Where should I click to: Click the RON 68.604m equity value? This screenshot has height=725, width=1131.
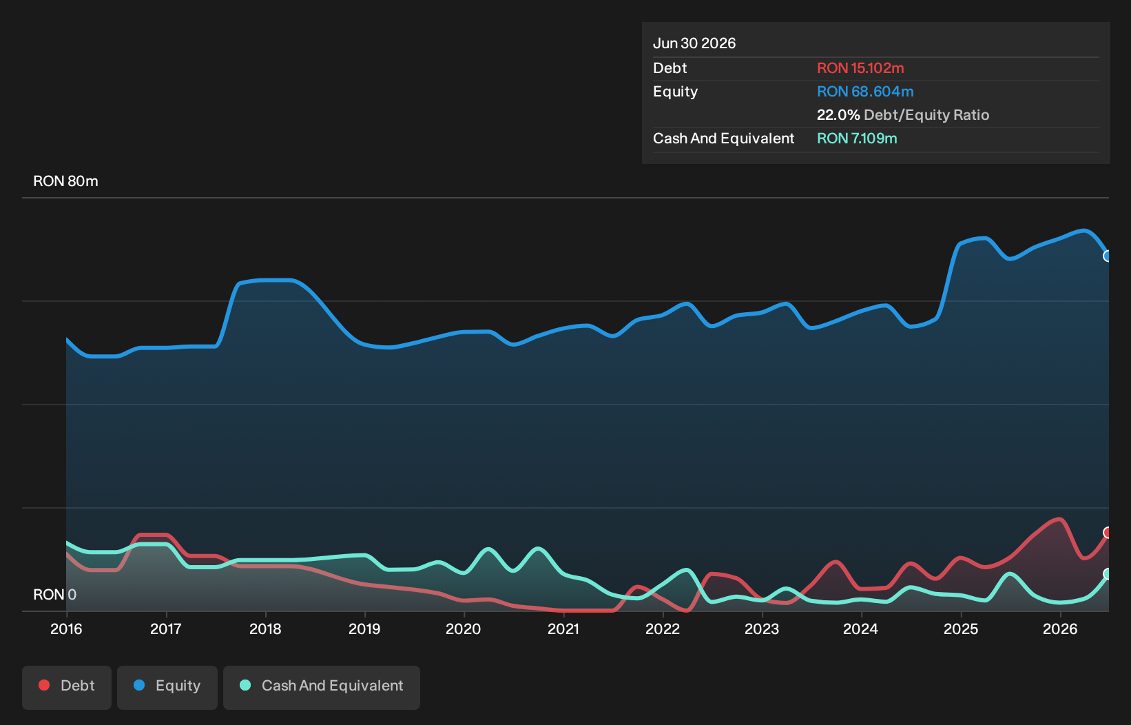pos(865,92)
